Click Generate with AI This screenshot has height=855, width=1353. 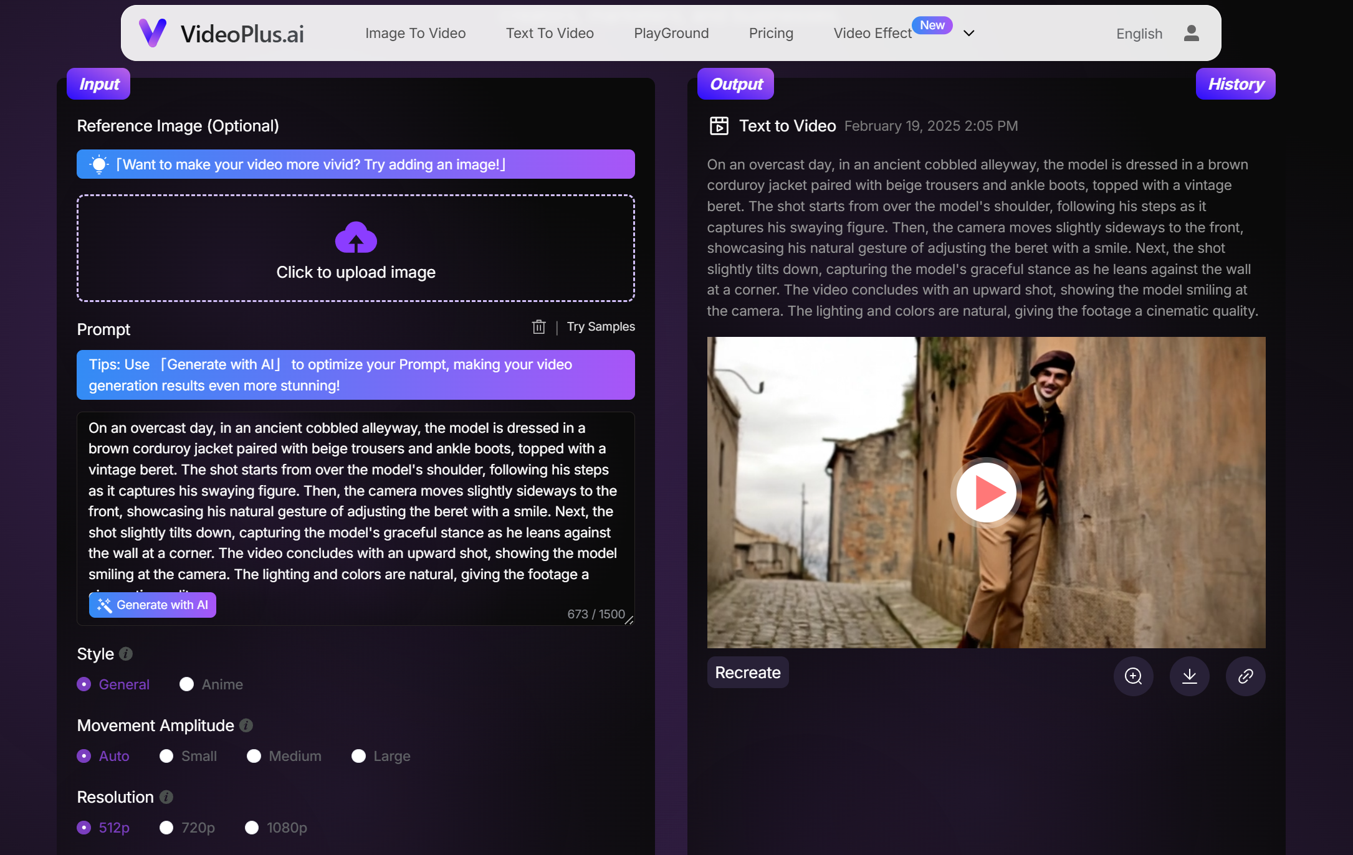pyautogui.click(x=152, y=605)
